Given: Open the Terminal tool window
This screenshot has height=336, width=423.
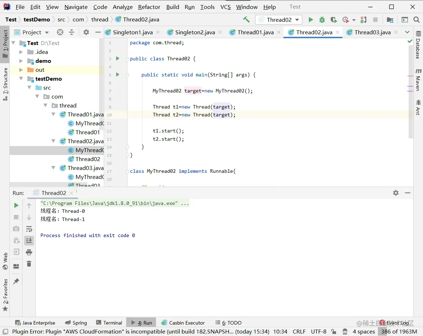Looking at the screenshot, I should pos(109,322).
